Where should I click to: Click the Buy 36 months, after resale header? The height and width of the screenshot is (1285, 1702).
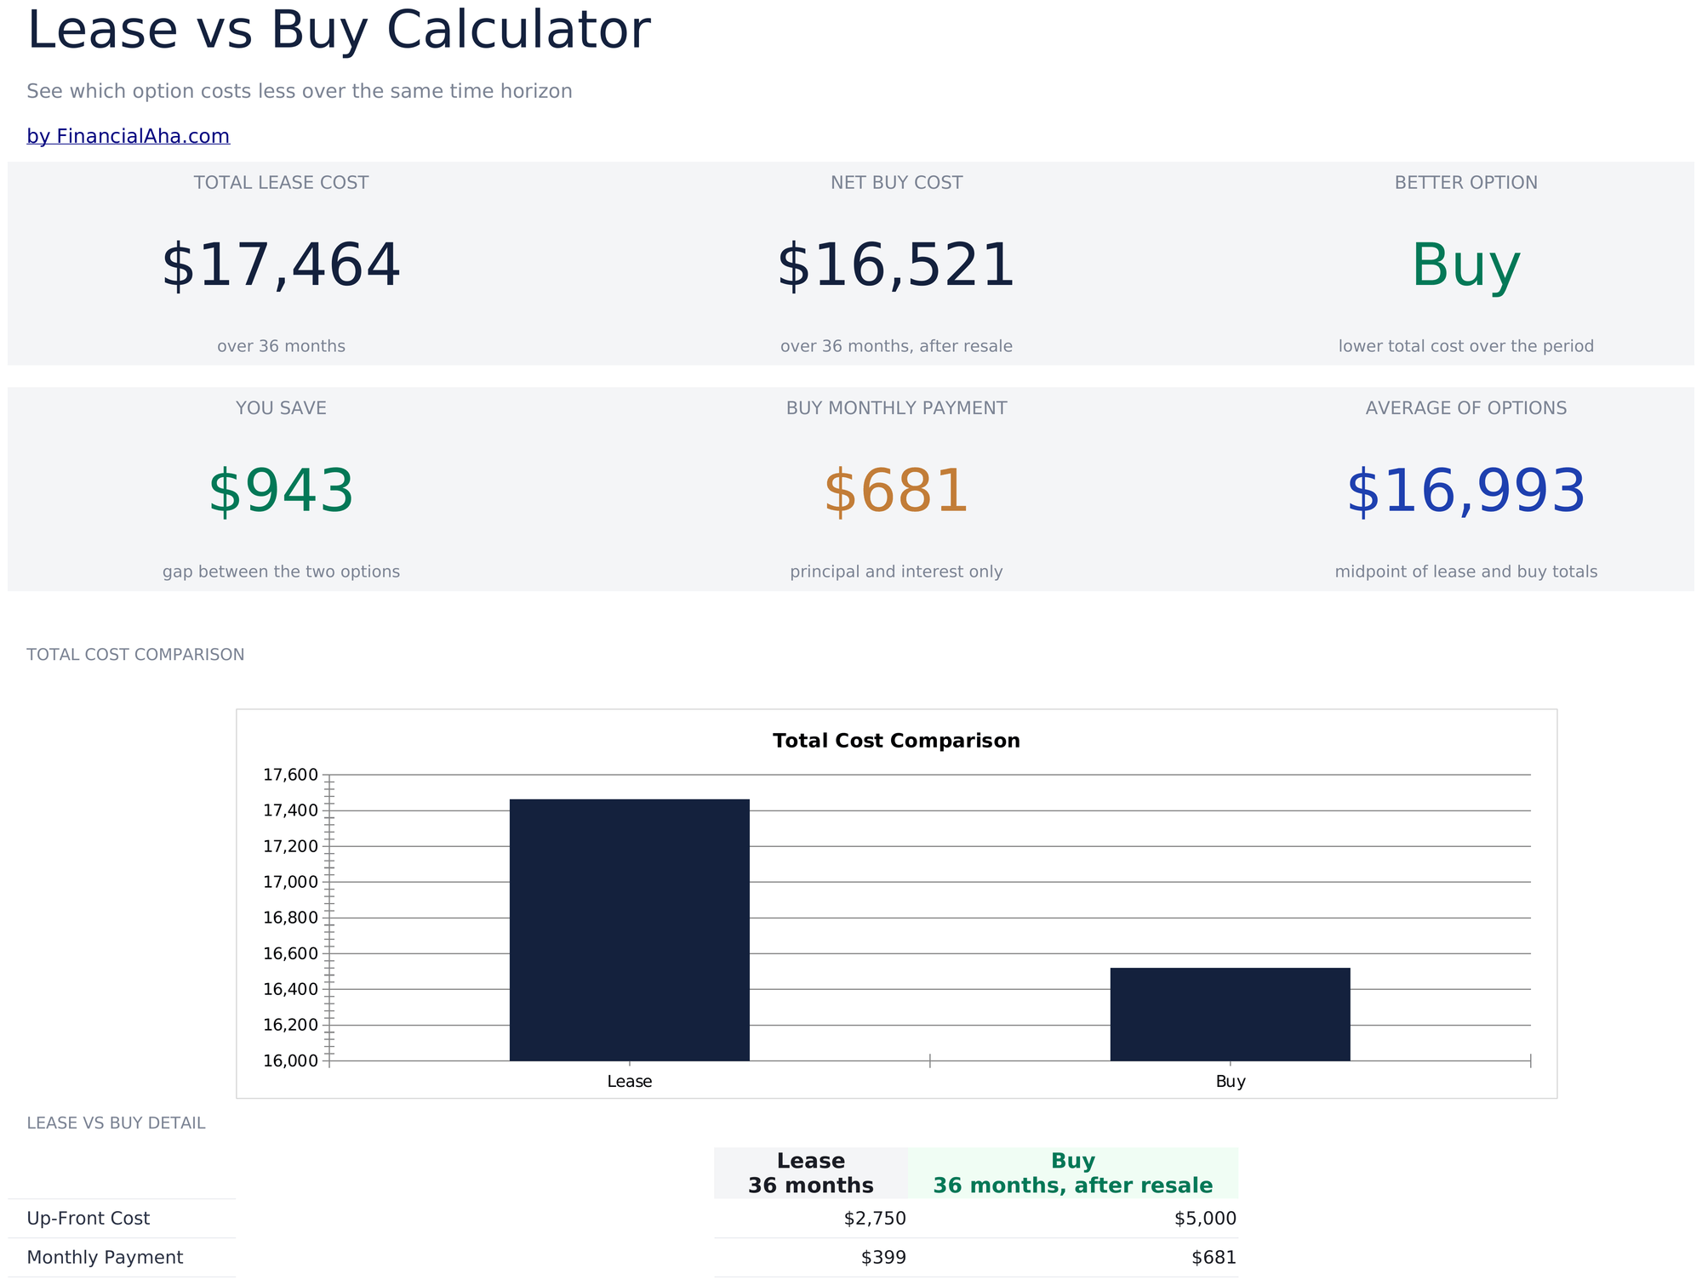coord(1072,1173)
